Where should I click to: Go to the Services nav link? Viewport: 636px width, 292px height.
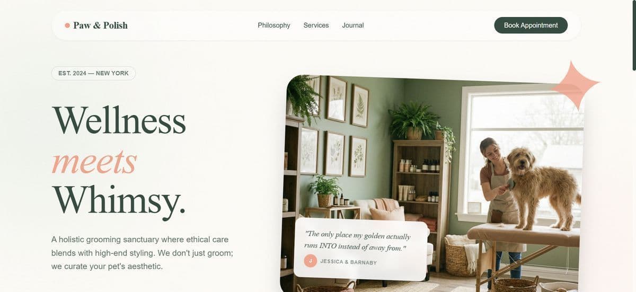pos(316,25)
